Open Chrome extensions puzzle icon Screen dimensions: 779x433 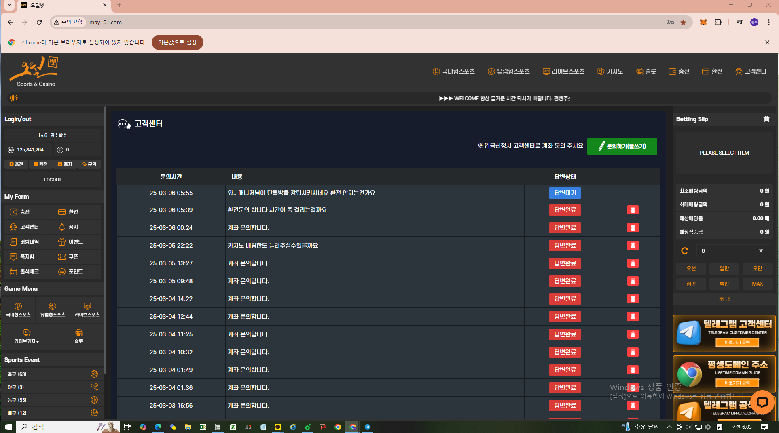(718, 22)
